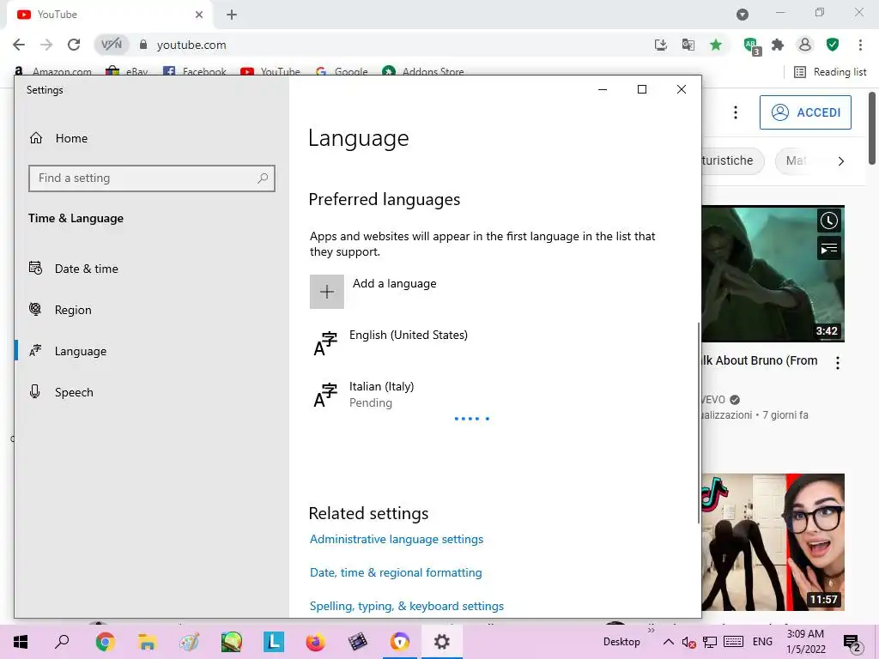Viewport: 879px width, 659px height.
Task: Open the 3:42 video thumbnail
Action: (773, 274)
